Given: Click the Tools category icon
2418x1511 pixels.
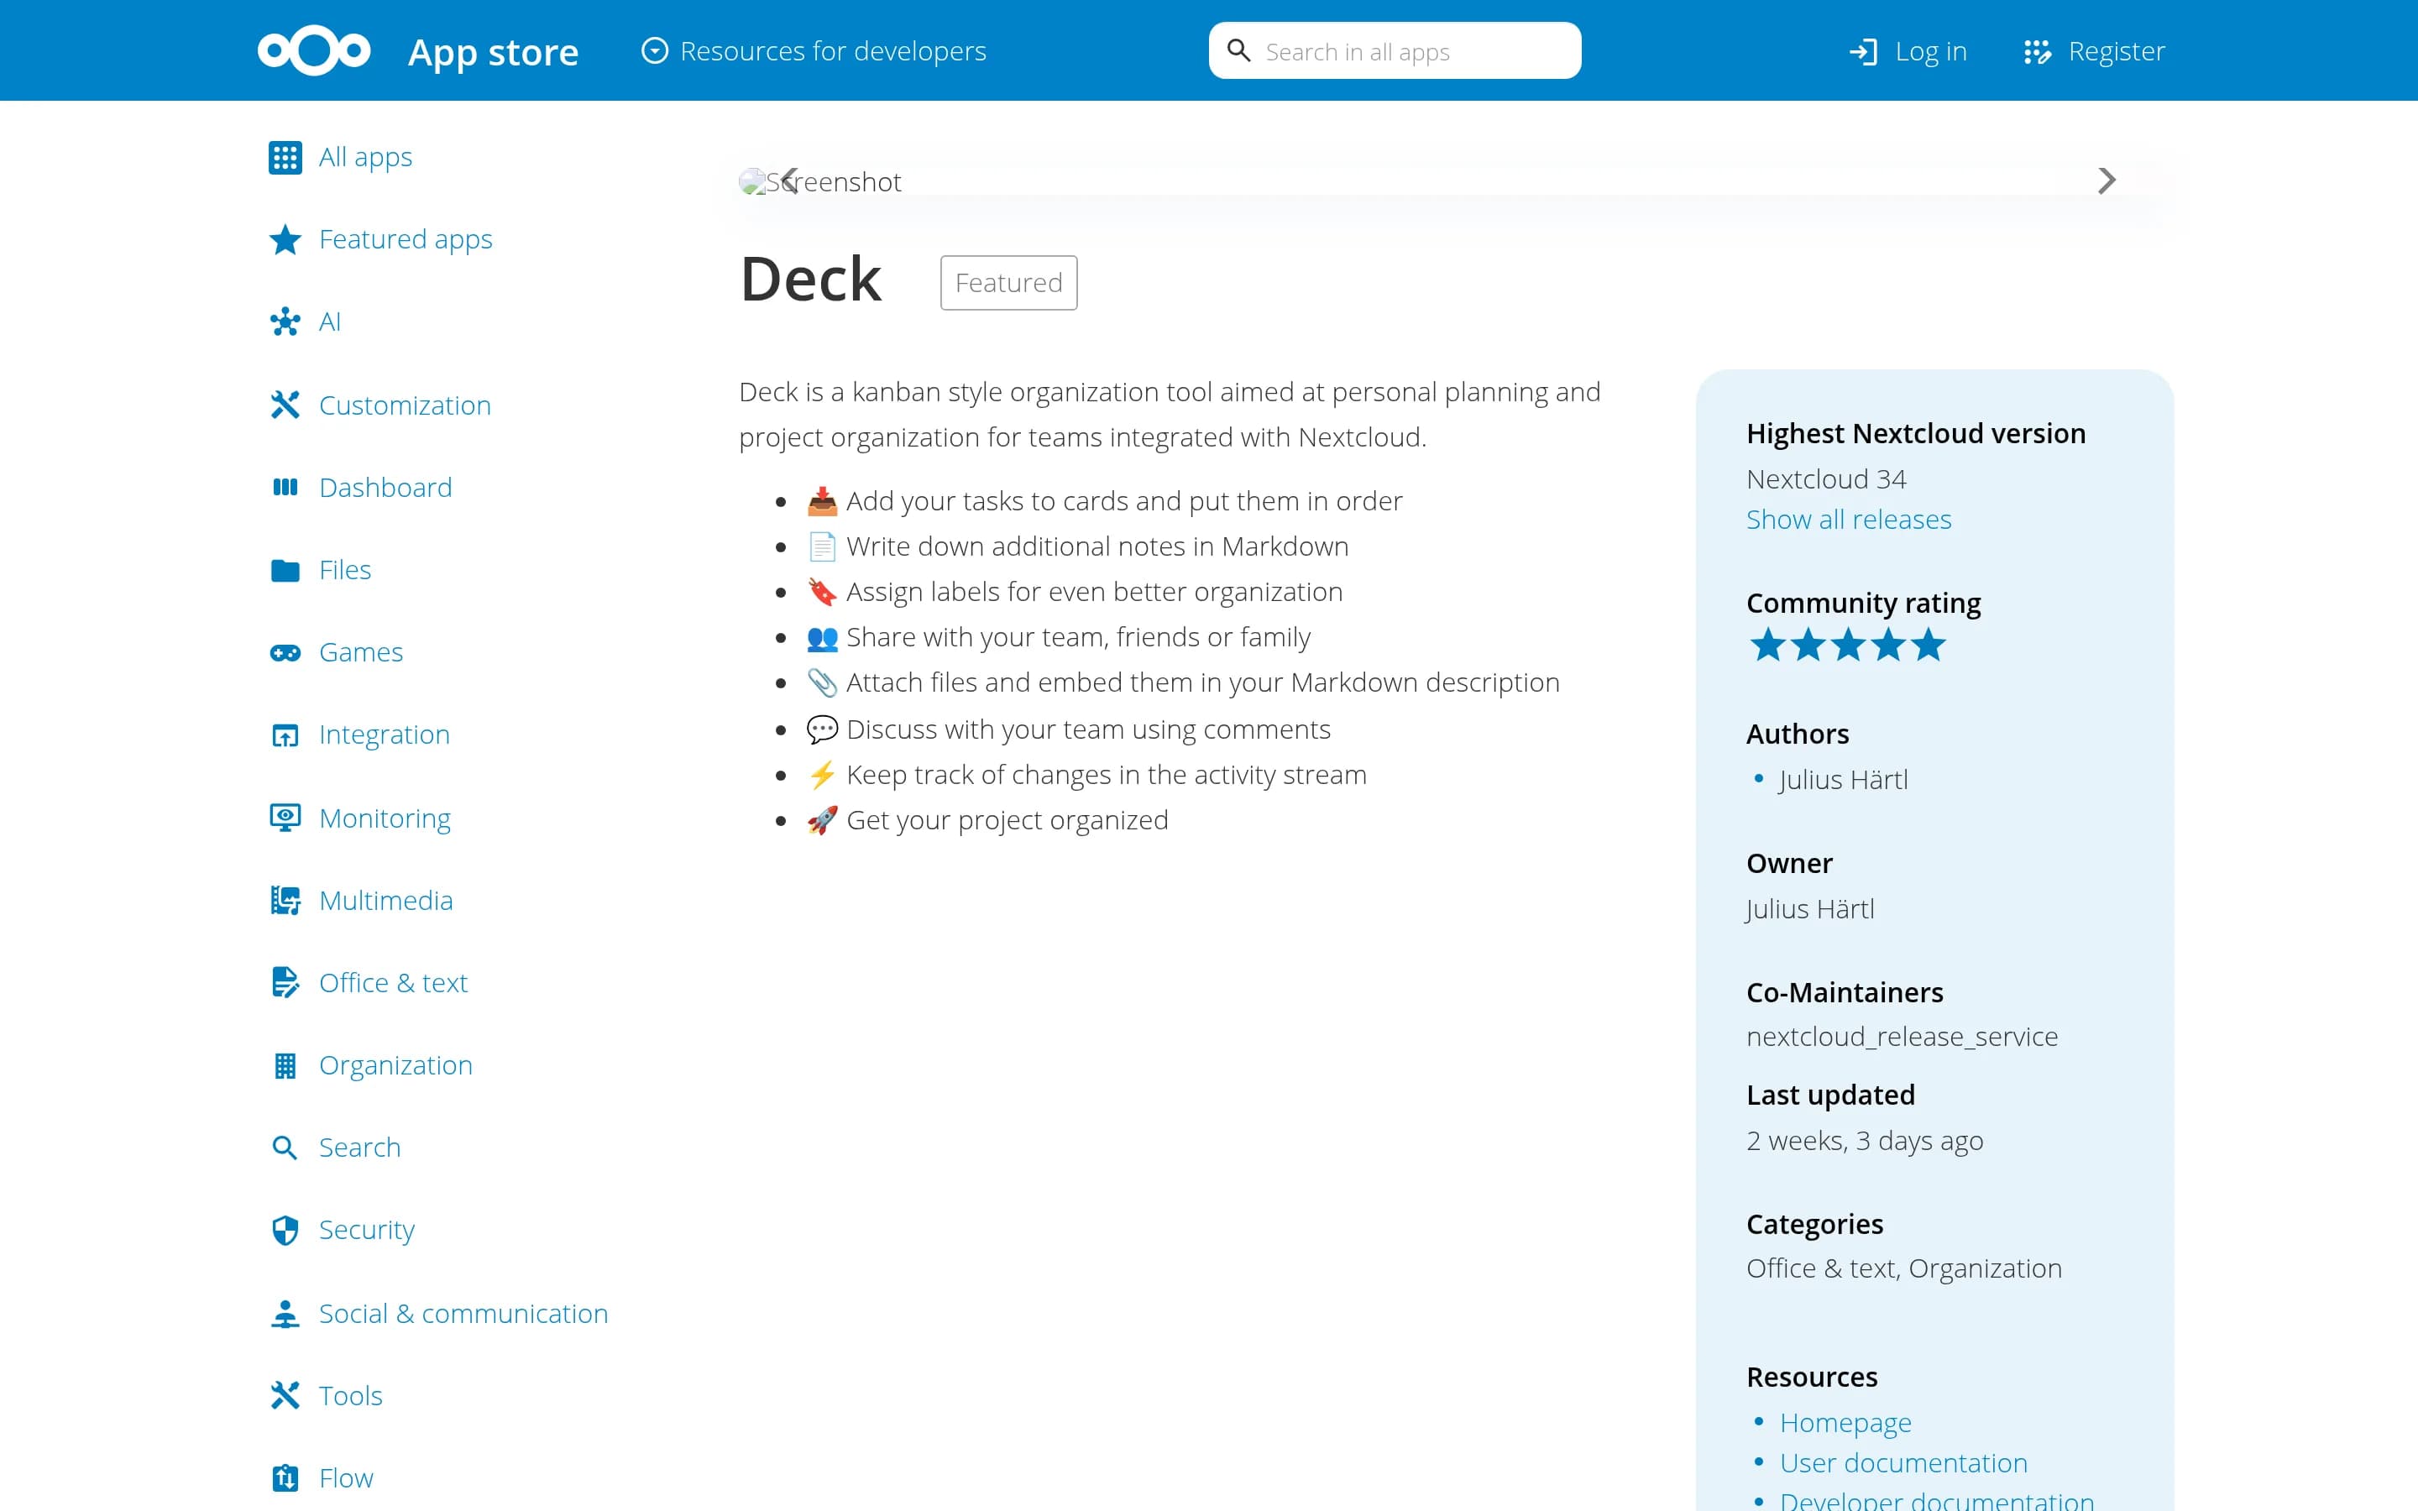Looking at the screenshot, I should (285, 1395).
